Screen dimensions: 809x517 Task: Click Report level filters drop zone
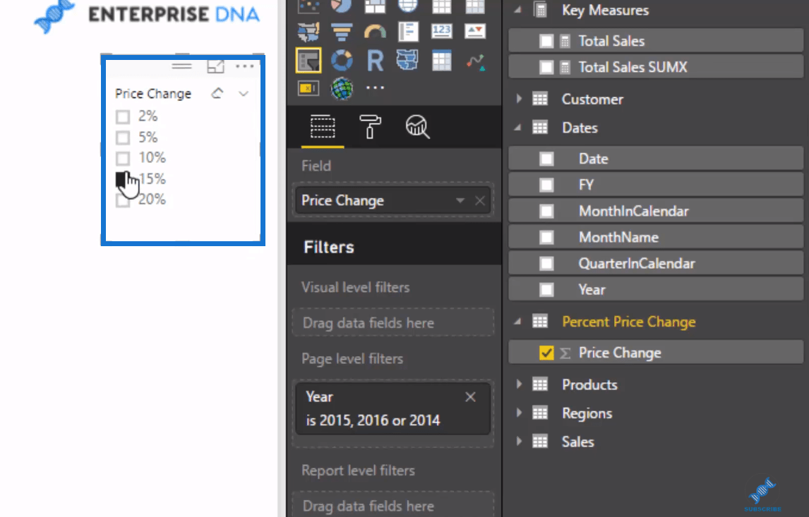click(392, 505)
